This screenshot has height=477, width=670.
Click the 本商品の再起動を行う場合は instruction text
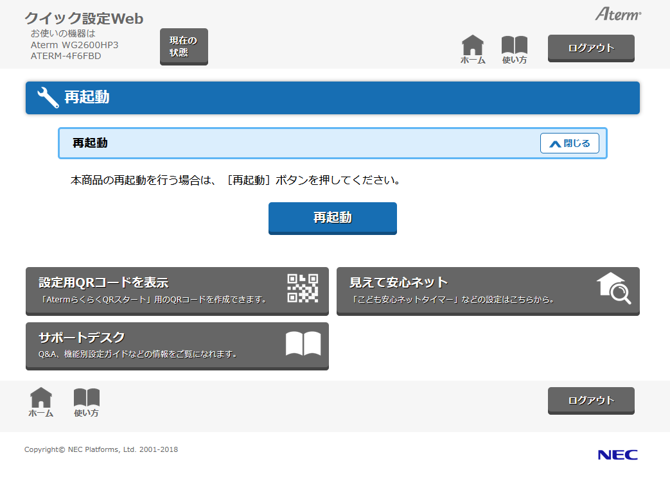235,180
